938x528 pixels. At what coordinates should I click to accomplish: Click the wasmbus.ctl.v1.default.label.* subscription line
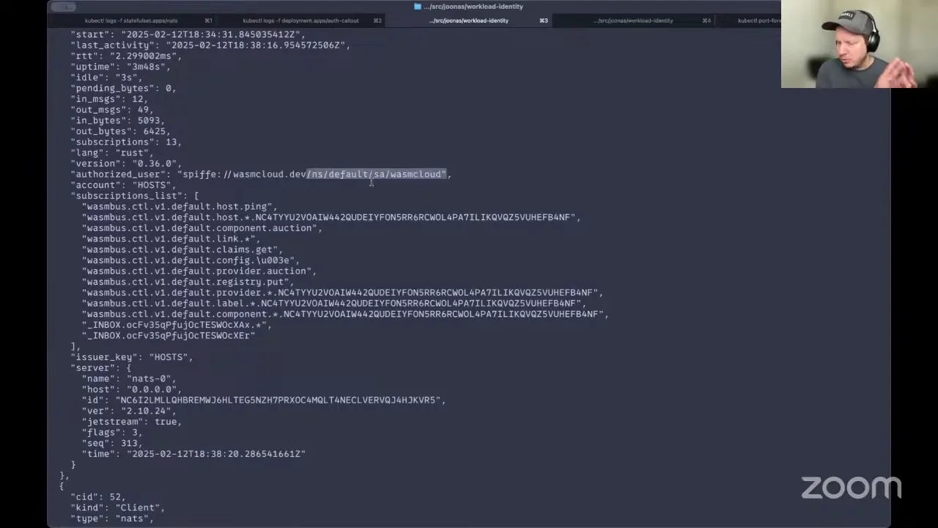point(334,304)
